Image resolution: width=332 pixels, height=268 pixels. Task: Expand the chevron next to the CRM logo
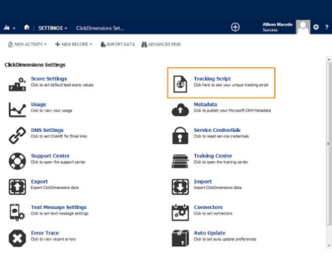point(14,28)
